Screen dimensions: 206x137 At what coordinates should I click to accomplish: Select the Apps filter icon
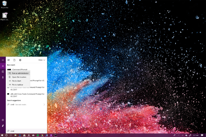point(9,60)
